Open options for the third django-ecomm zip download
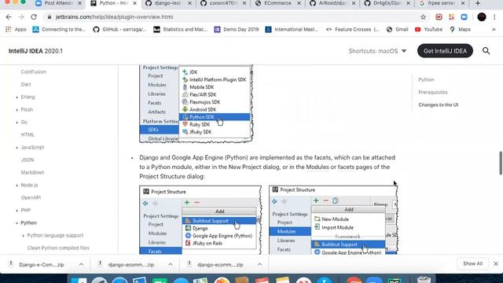This screenshot has height=283, width=503. click(259, 264)
